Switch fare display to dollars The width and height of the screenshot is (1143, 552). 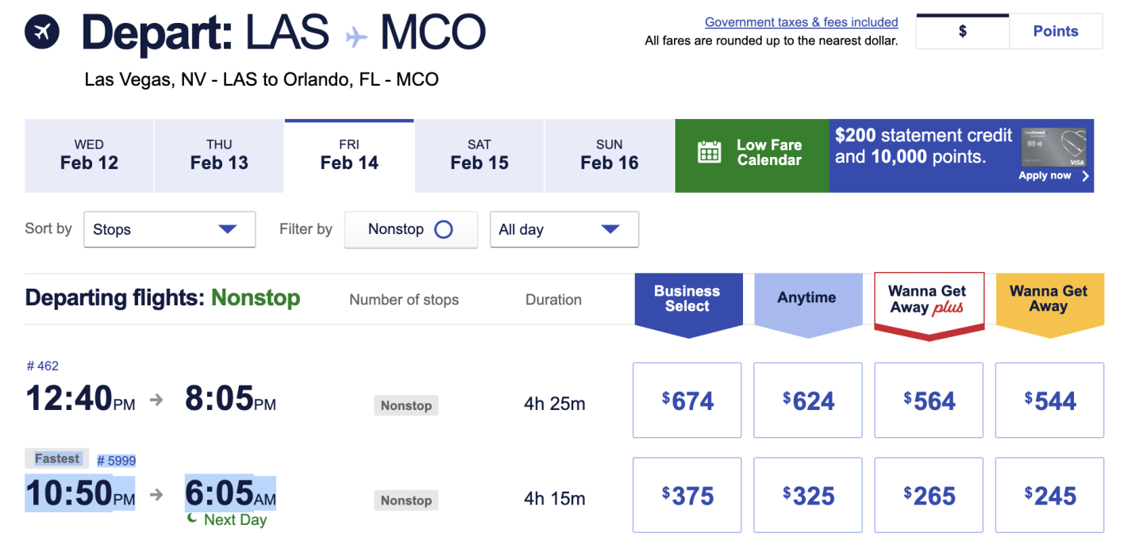[962, 32]
